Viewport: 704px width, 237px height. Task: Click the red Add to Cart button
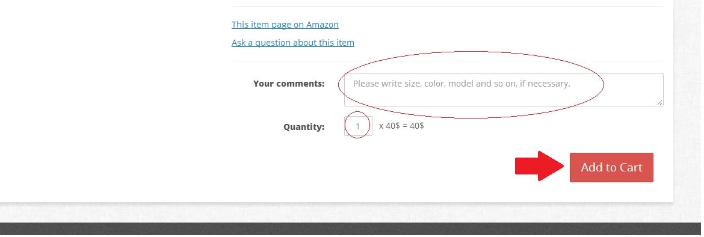pyautogui.click(x=611, y=167)
